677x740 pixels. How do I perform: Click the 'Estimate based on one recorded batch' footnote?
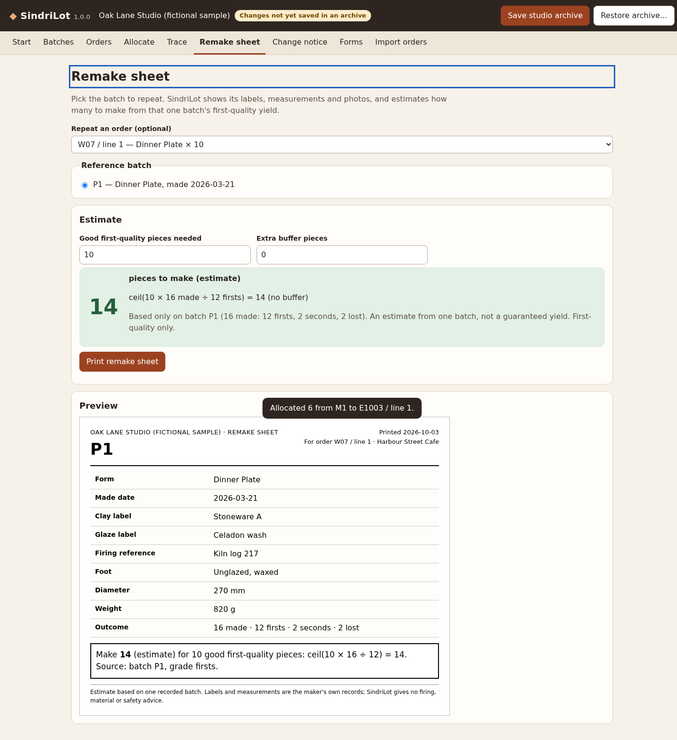[263, 696]
